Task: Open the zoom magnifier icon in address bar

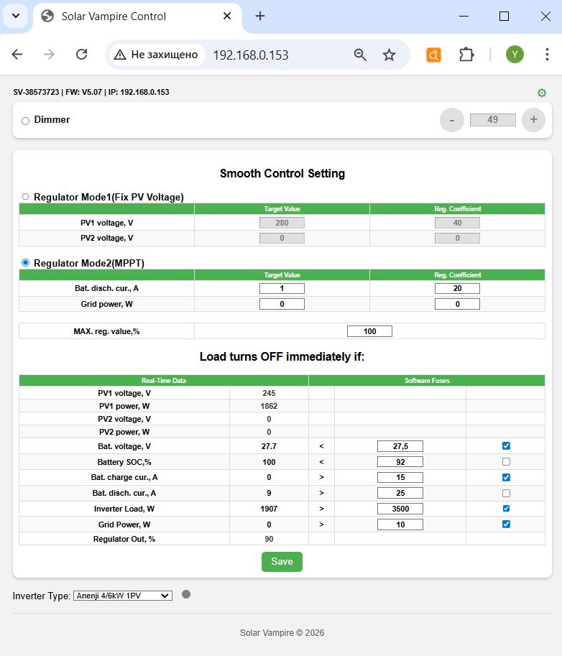Action: (x=360, y=55)
